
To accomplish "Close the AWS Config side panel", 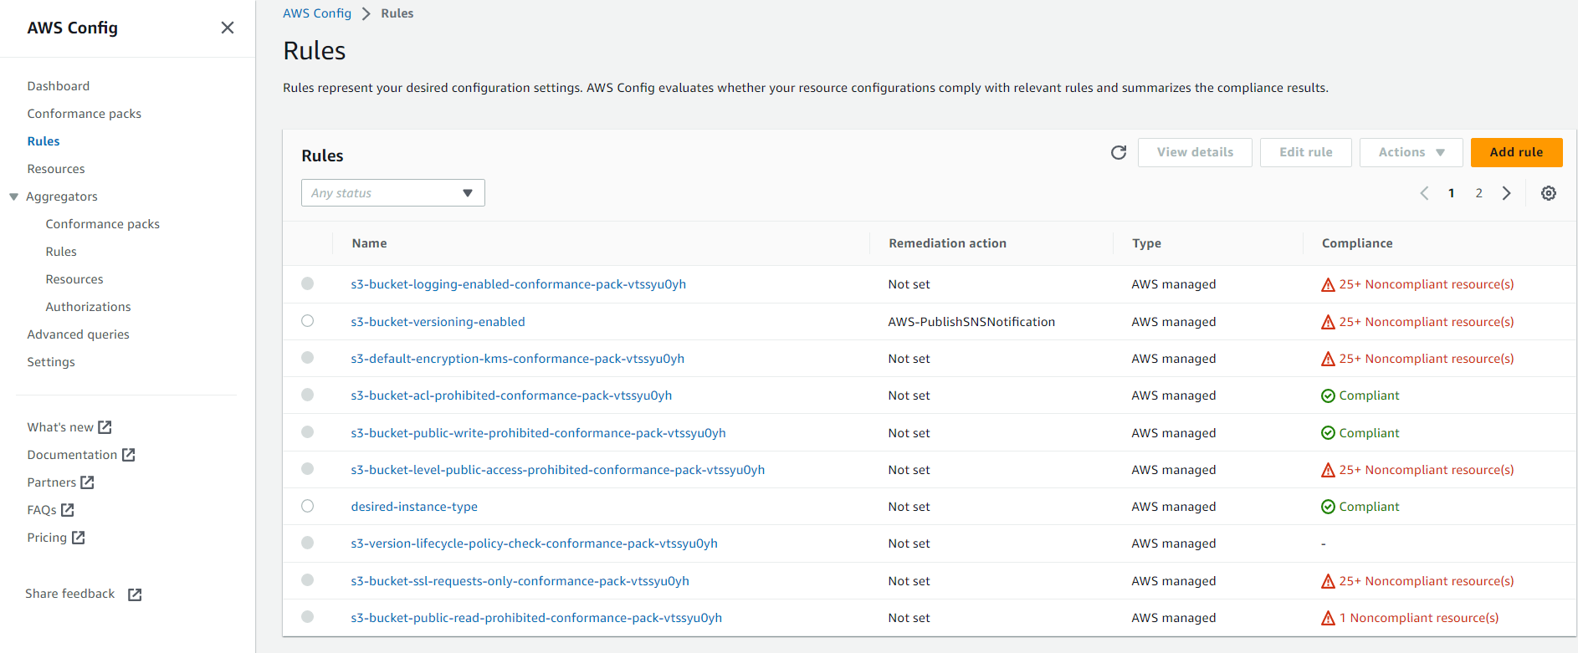I will 227,28.
